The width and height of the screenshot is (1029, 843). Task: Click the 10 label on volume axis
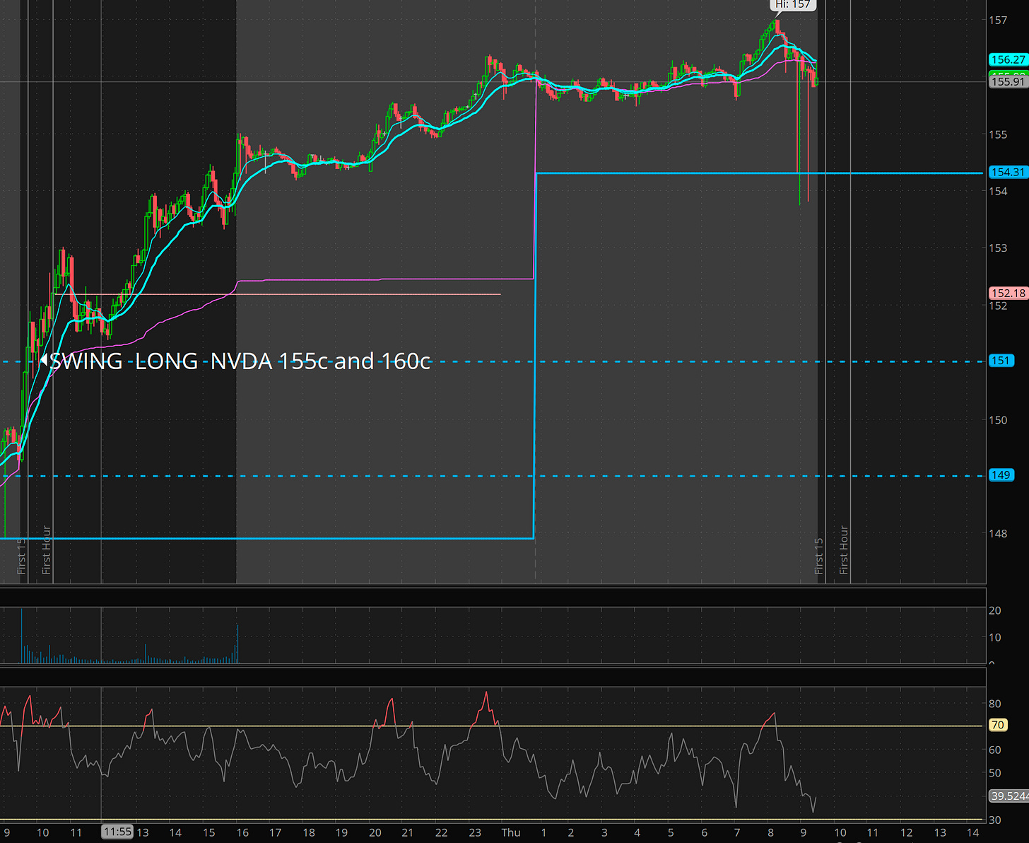click(x=995, y=637)
